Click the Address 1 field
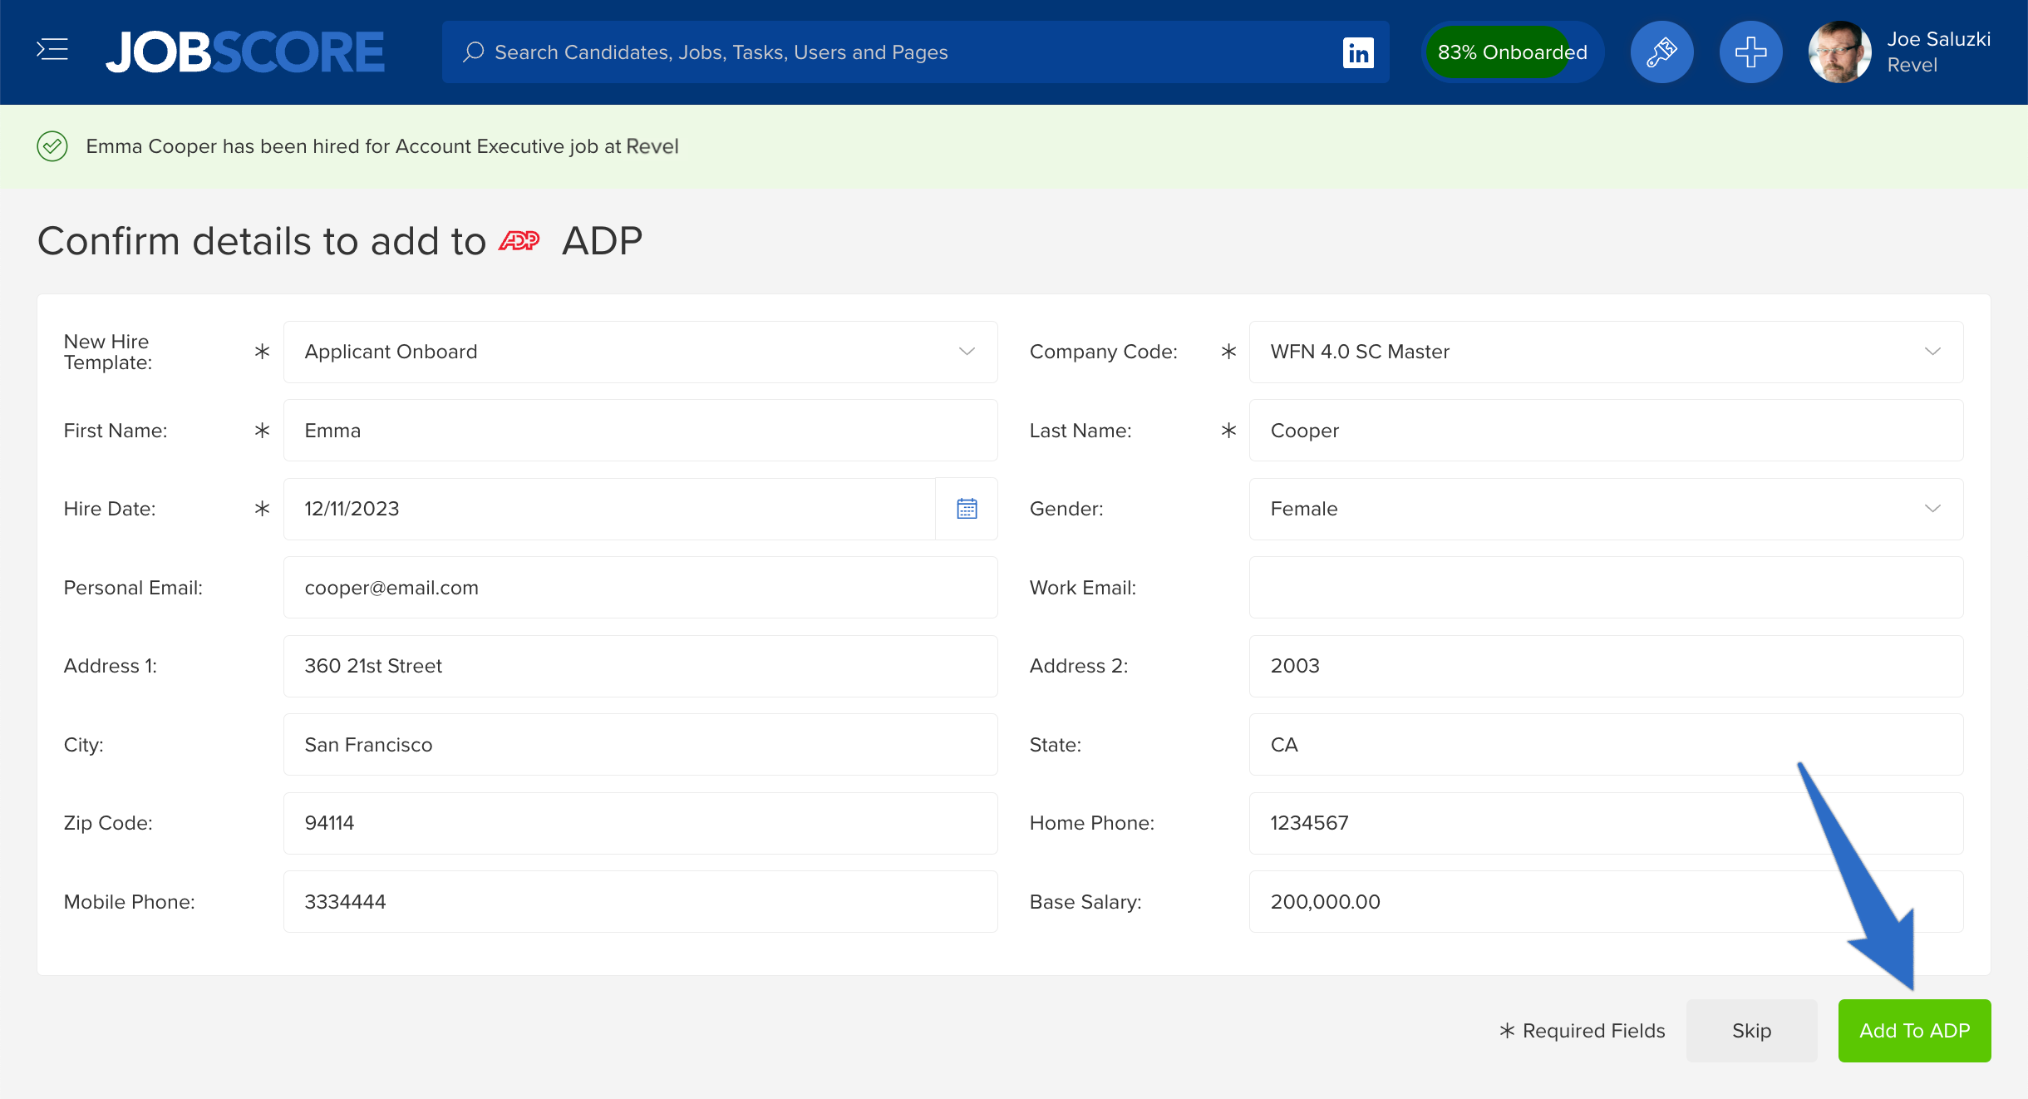Viewport: 2028px width, 1099px height. tap(640, 666)
